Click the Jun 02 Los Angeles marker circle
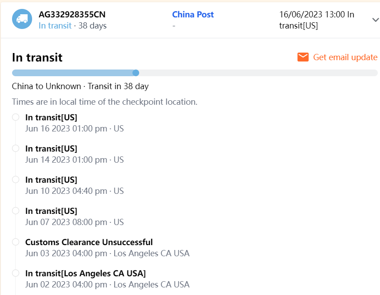 [x=16, y=273]
